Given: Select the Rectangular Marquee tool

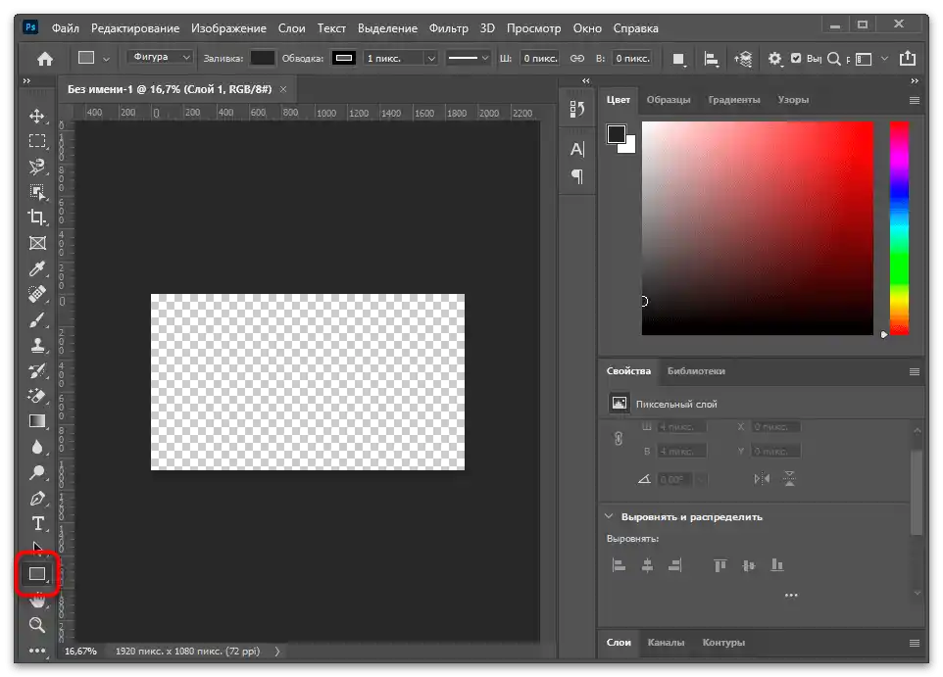Looking at the screenshot, I should pyautogui.click(x=37, y=141).
